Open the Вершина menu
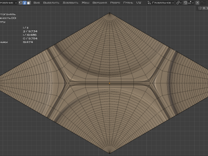 [100, 3]
